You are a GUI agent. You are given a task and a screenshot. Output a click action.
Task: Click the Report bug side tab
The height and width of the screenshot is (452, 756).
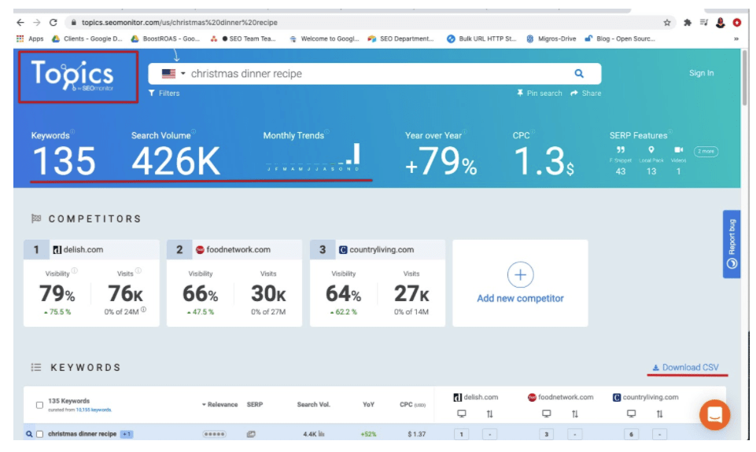click(732, 244)
